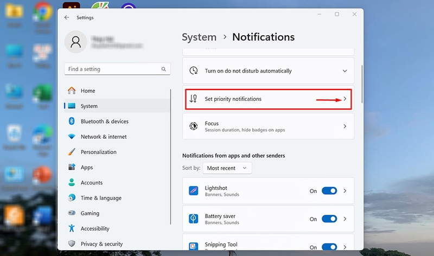
Task: Click the Battery saver app name text
Action: 220,216
